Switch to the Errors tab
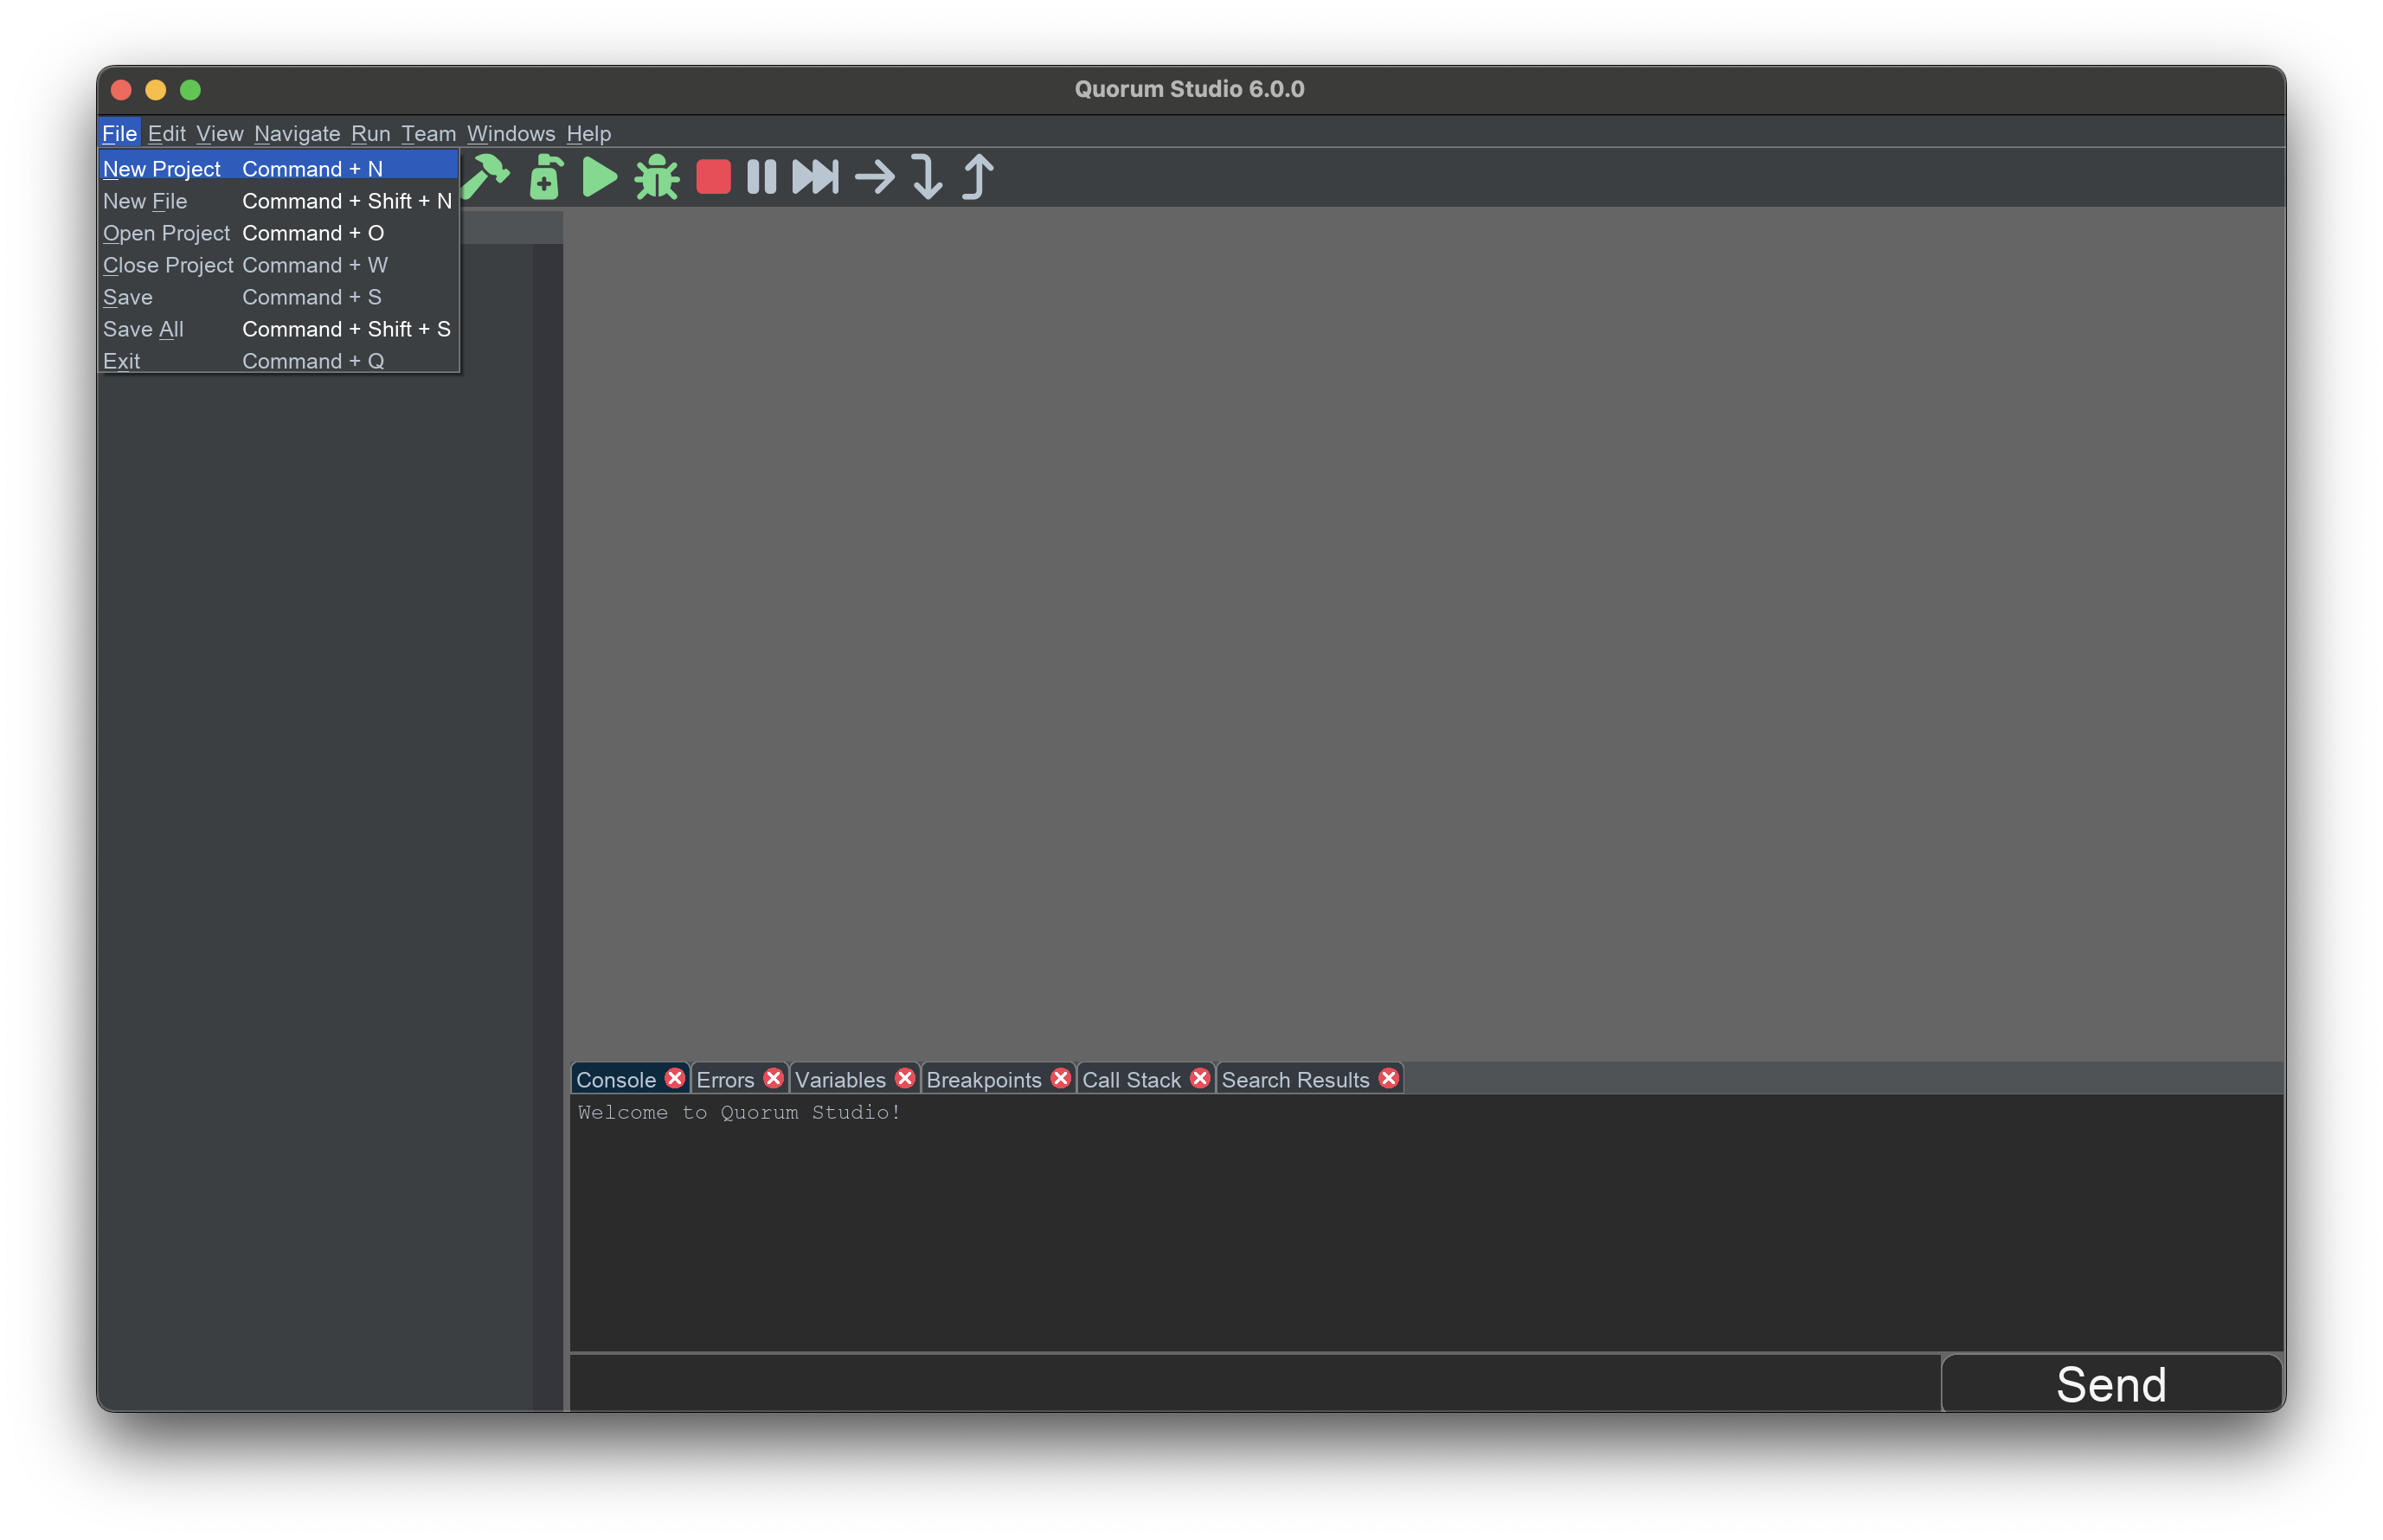This screenshot has height=1540, width=2383. pyautogui.click(x=725, y=1080)
